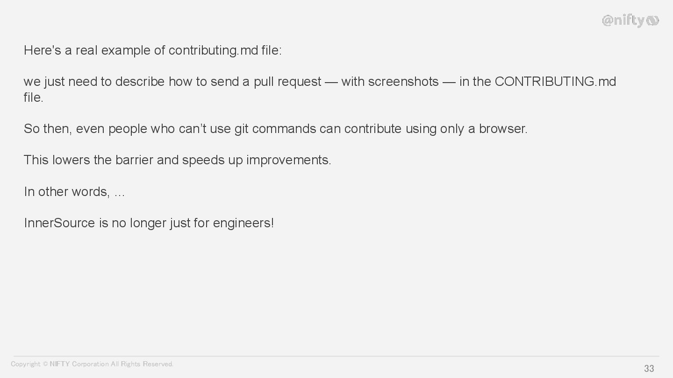Image resolution: width=673 pixels, height=378 pixels.
Task: Click the word "improvements."
Action: point(289,160)
